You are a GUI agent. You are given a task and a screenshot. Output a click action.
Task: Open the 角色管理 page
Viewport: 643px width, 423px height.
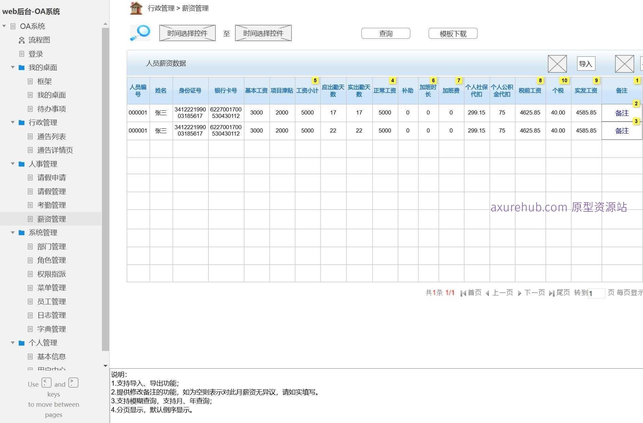pyautogui.click(x=52, y=260)
